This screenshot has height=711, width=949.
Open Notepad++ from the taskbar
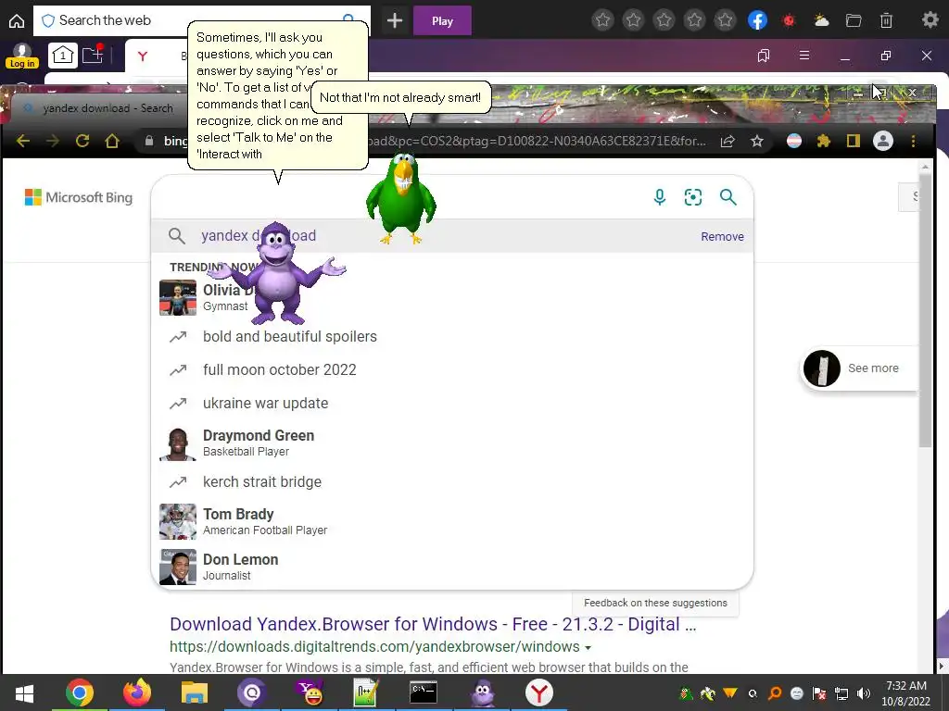[366, 692]
